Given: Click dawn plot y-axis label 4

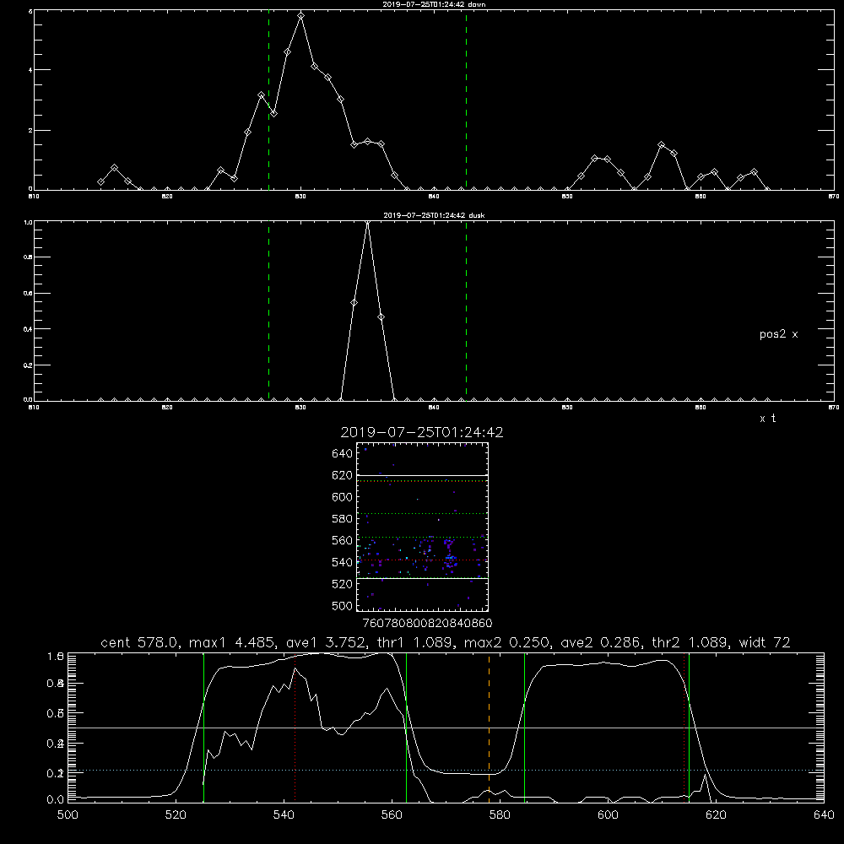Looking at the screenshot, I should pyautogui.click(x=30, y=70).
